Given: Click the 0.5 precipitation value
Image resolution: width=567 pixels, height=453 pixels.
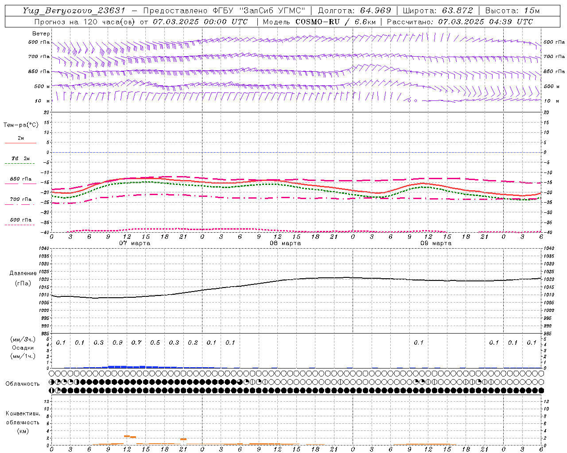Looking at the screenshot, I should 155,342.
